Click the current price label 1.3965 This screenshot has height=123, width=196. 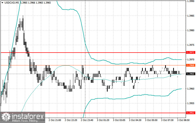pyautogui.click(x=191, y=74)
